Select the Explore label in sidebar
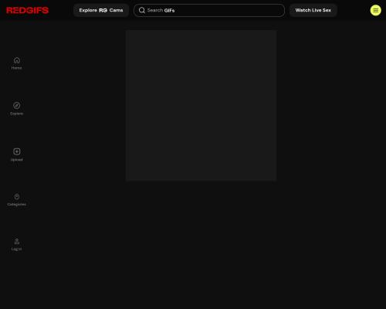This screenshot has width=386, height=309. tap(17, 114)
